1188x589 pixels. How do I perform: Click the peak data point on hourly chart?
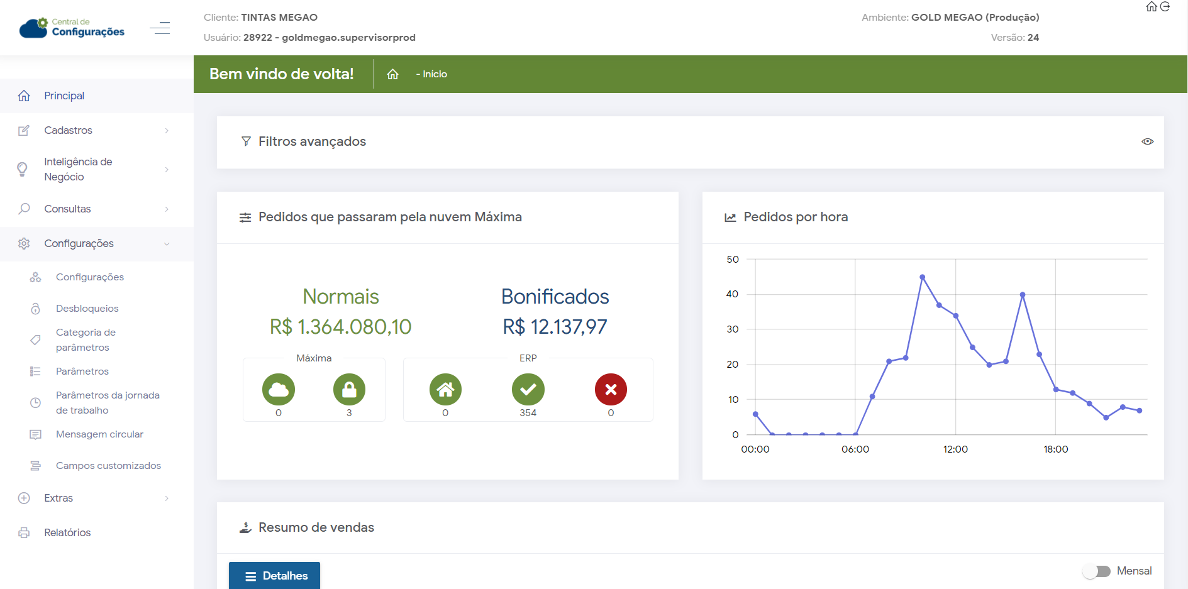pyautogui.click(x=922, y=277)
